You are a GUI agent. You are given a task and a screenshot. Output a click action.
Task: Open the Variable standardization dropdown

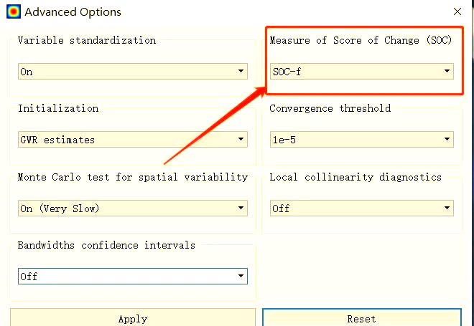click(132, 72)
